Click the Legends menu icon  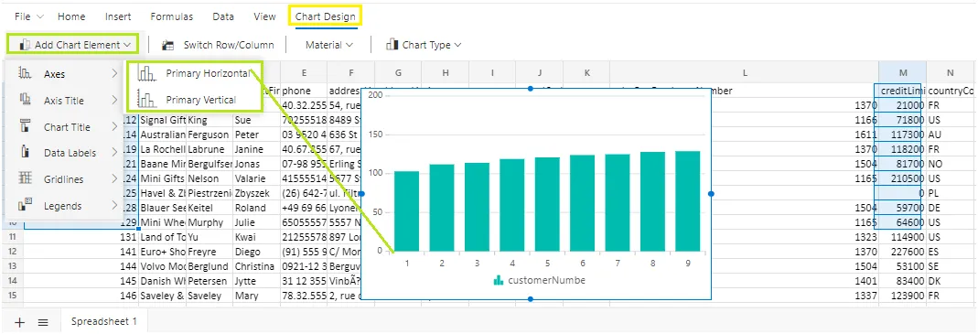26,204
